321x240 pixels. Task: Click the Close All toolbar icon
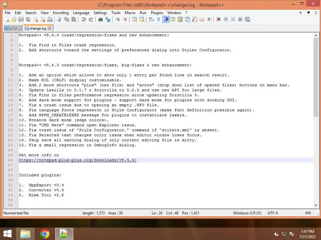[43, 19]
